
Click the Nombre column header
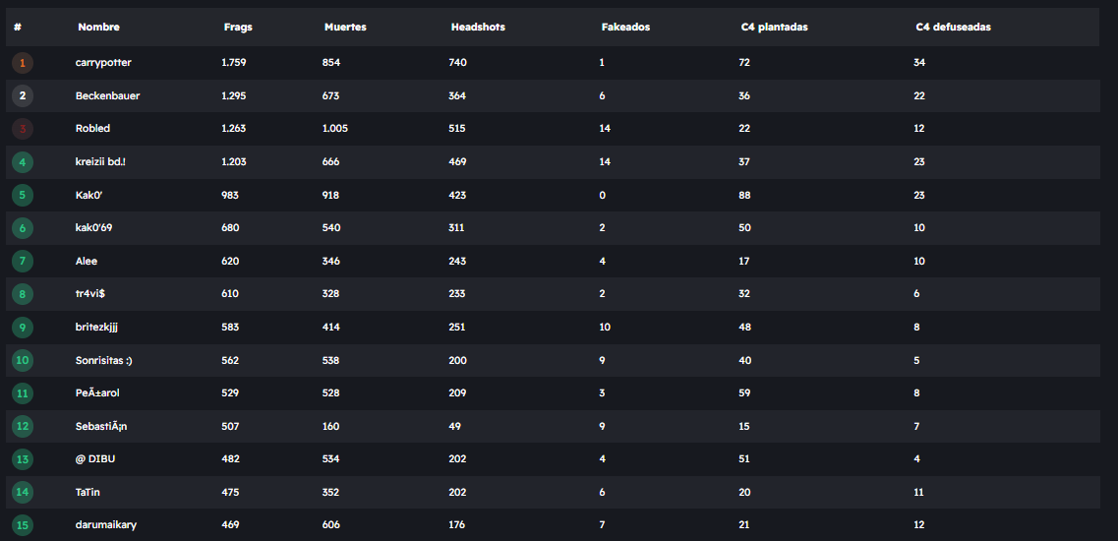coord(98,28)
